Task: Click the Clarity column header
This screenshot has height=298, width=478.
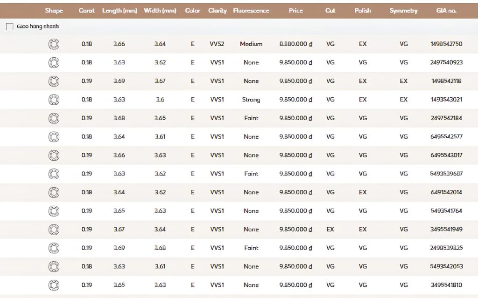Action: (x=218, y=11)
